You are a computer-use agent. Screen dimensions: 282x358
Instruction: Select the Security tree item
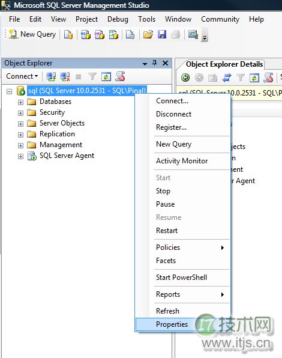[x=52, y=112]
